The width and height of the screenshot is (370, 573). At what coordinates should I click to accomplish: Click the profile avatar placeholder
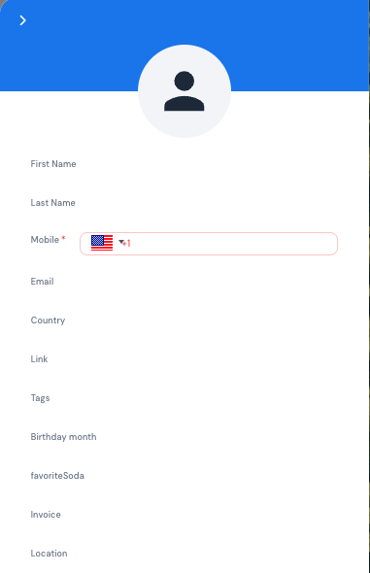pos(185,91)
